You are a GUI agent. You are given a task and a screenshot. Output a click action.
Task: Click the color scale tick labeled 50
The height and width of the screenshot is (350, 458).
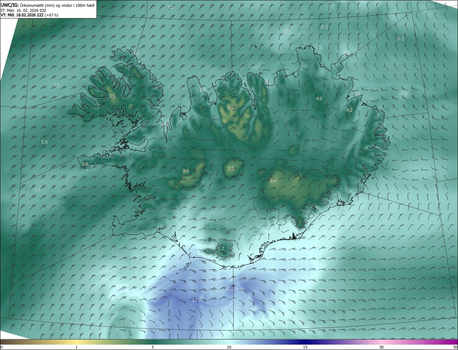click(455, 347)
